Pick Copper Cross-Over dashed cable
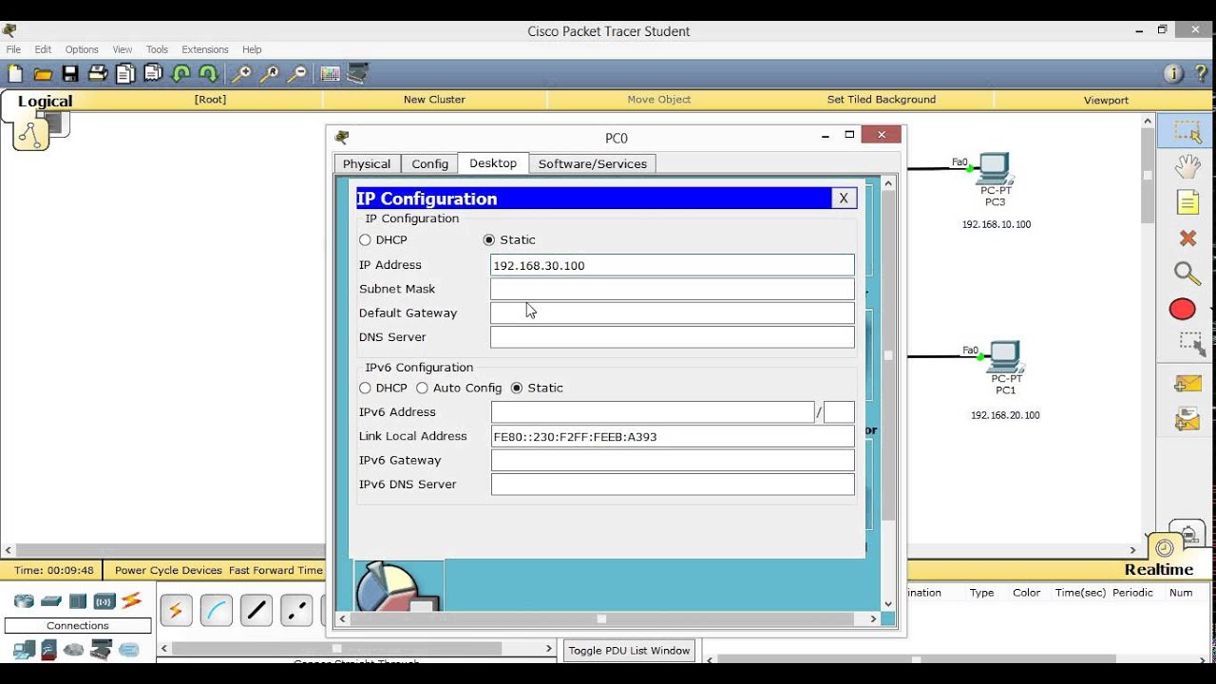1216x684 pixels. tap(296, 611)
